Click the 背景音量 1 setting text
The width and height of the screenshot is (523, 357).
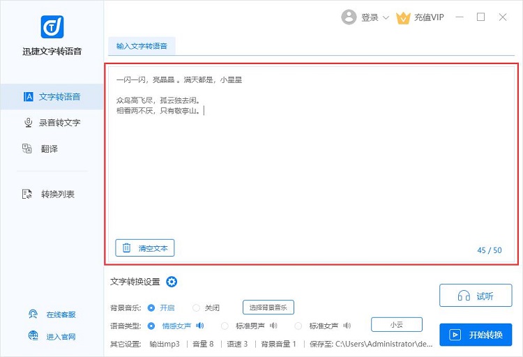[278, 344]
